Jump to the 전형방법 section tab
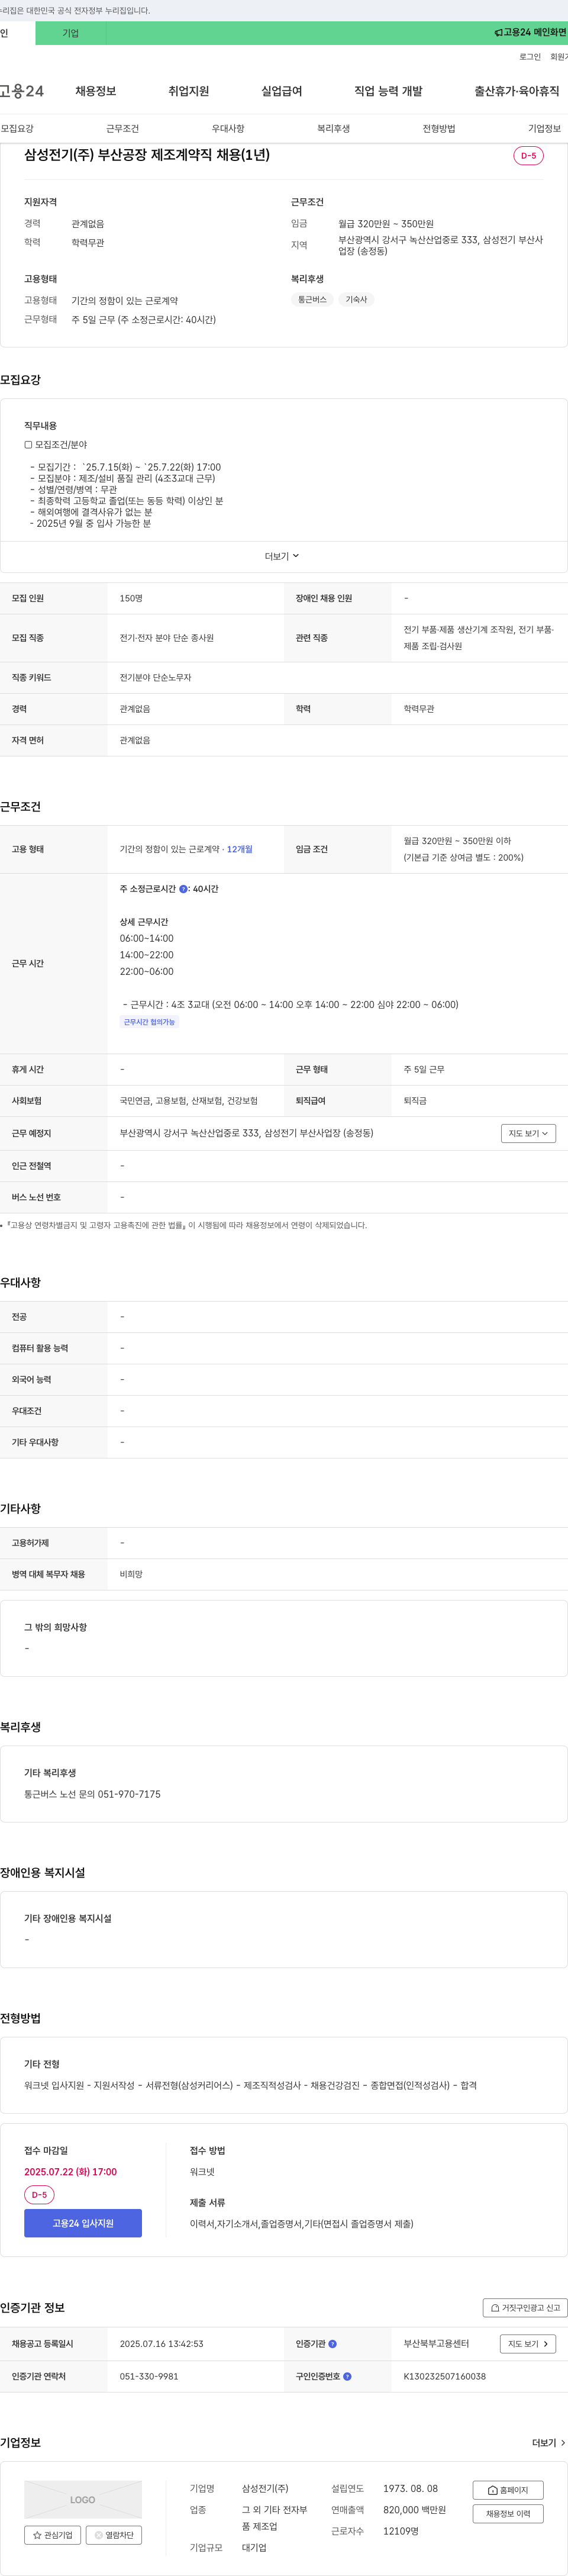This screenshot has height=2576, width=568. 439,129
